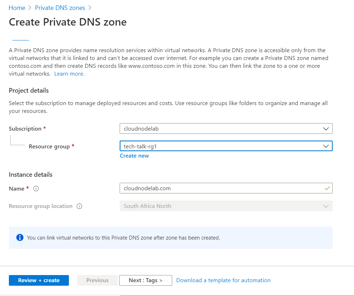
Task: Click the info icon next to Name
Action: pyautogui.click(x=36, y=188)
